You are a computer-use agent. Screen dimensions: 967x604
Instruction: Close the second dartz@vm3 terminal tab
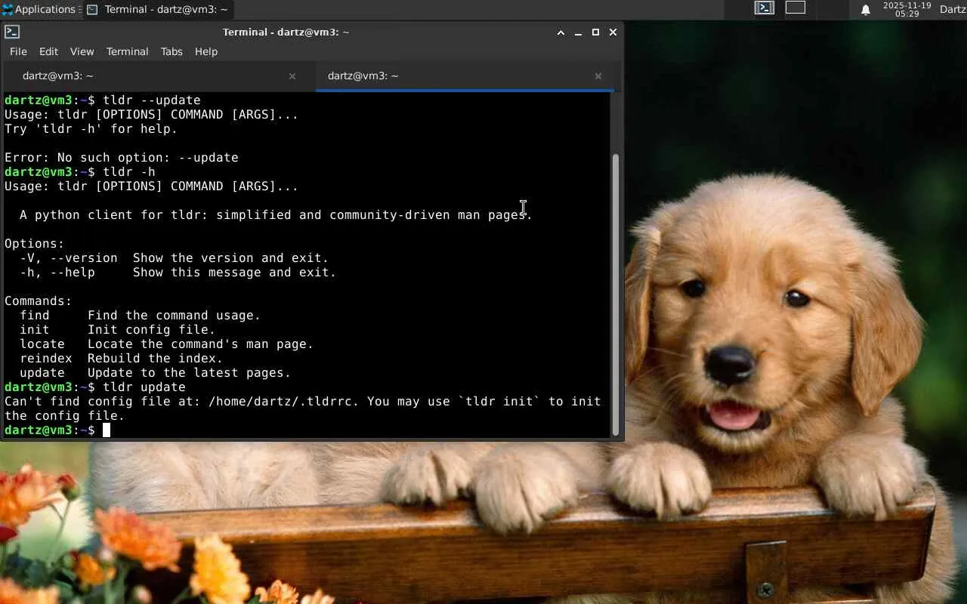(x=598, y=75)
